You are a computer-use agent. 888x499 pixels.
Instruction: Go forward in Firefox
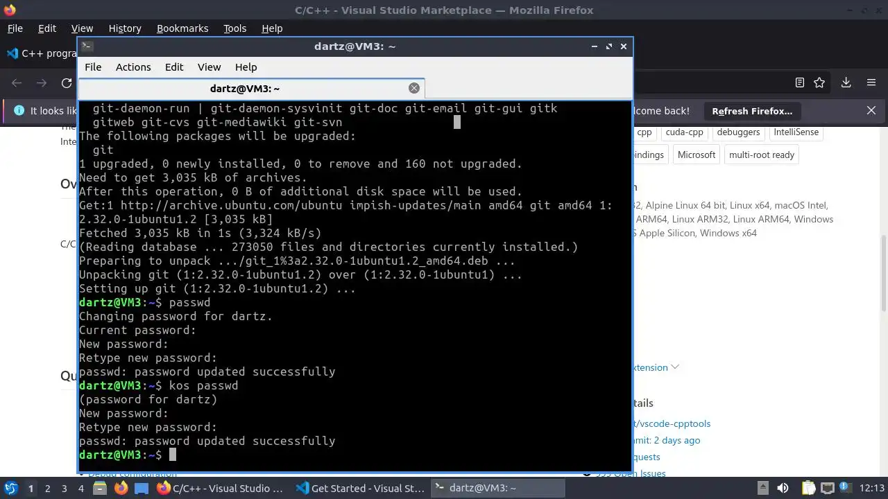click(42, 83)
